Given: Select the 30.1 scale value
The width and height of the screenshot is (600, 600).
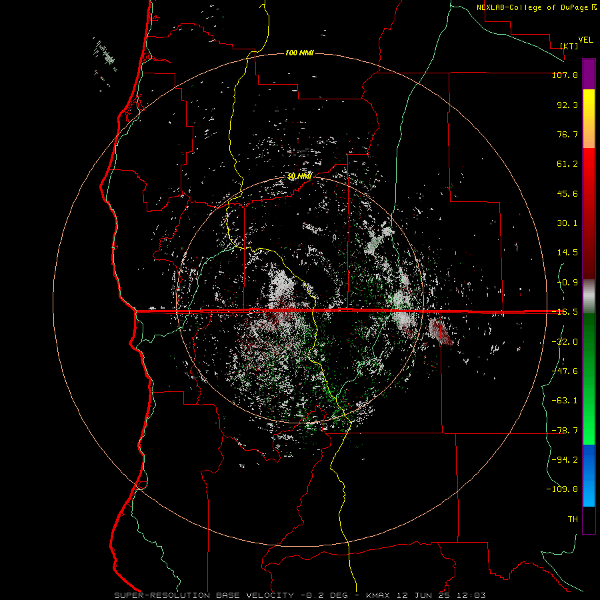Looking at the screenshot, I should coord(567,223).
